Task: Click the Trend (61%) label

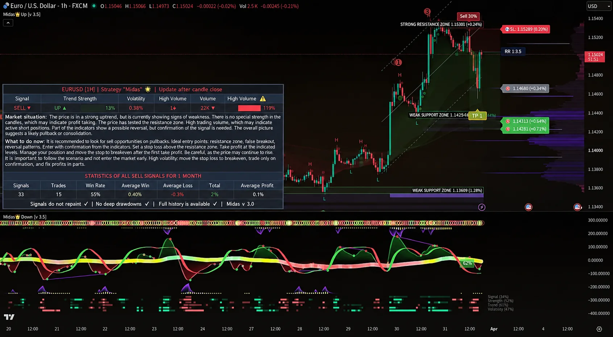Action: (x=498, y=305)
